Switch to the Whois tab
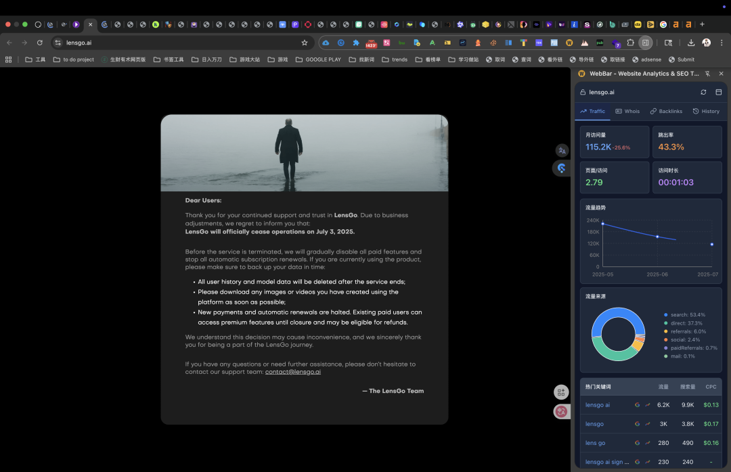 click(x=627, y=112)
